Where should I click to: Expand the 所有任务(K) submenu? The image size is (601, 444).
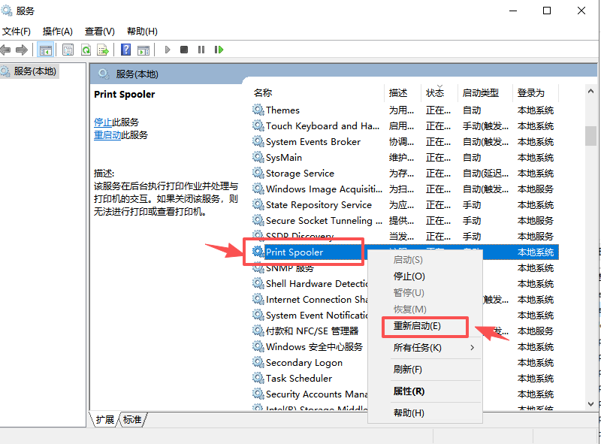418,348
